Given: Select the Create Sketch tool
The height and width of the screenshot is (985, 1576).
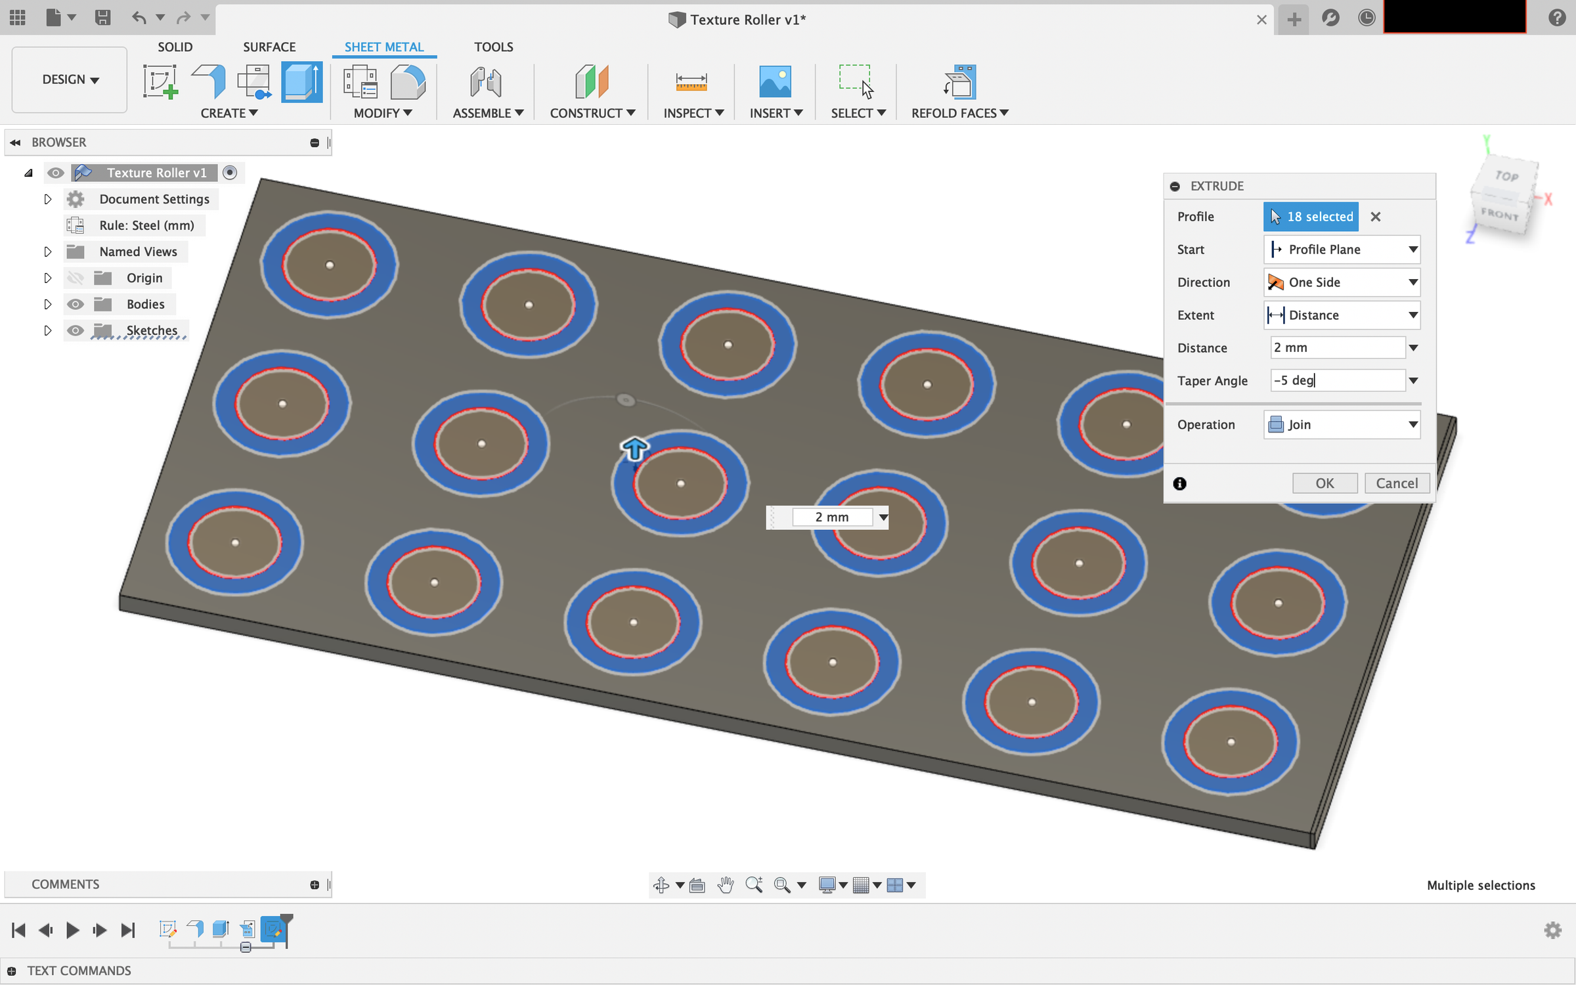Looking at the screenshot, I should (x=161, y=82).
